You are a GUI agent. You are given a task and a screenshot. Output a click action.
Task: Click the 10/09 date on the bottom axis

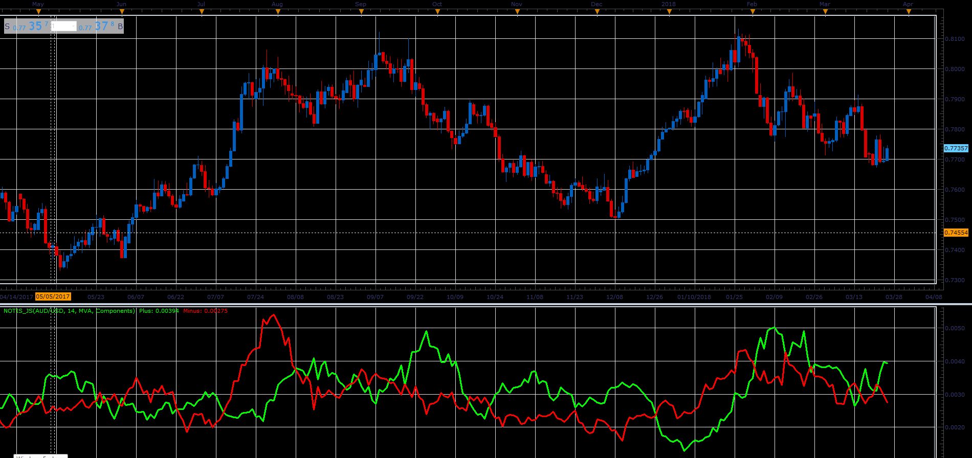coord(455,297)
